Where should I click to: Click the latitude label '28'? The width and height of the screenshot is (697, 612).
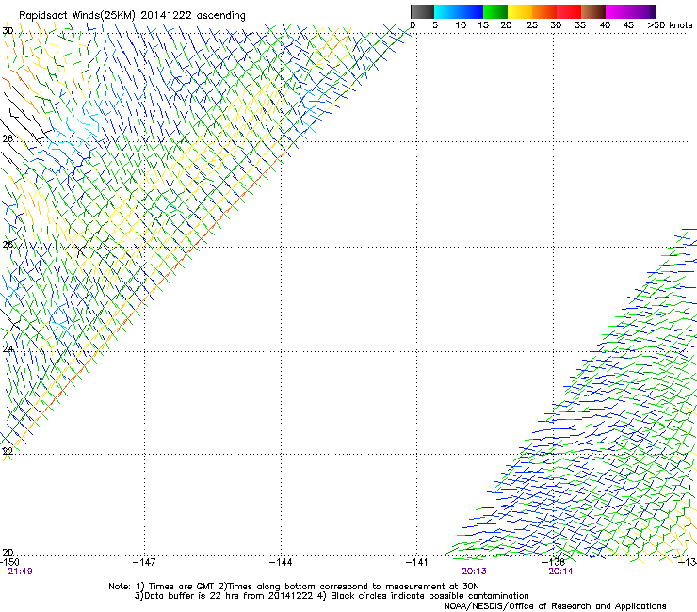pyautogui.click(x=8, y=138)
